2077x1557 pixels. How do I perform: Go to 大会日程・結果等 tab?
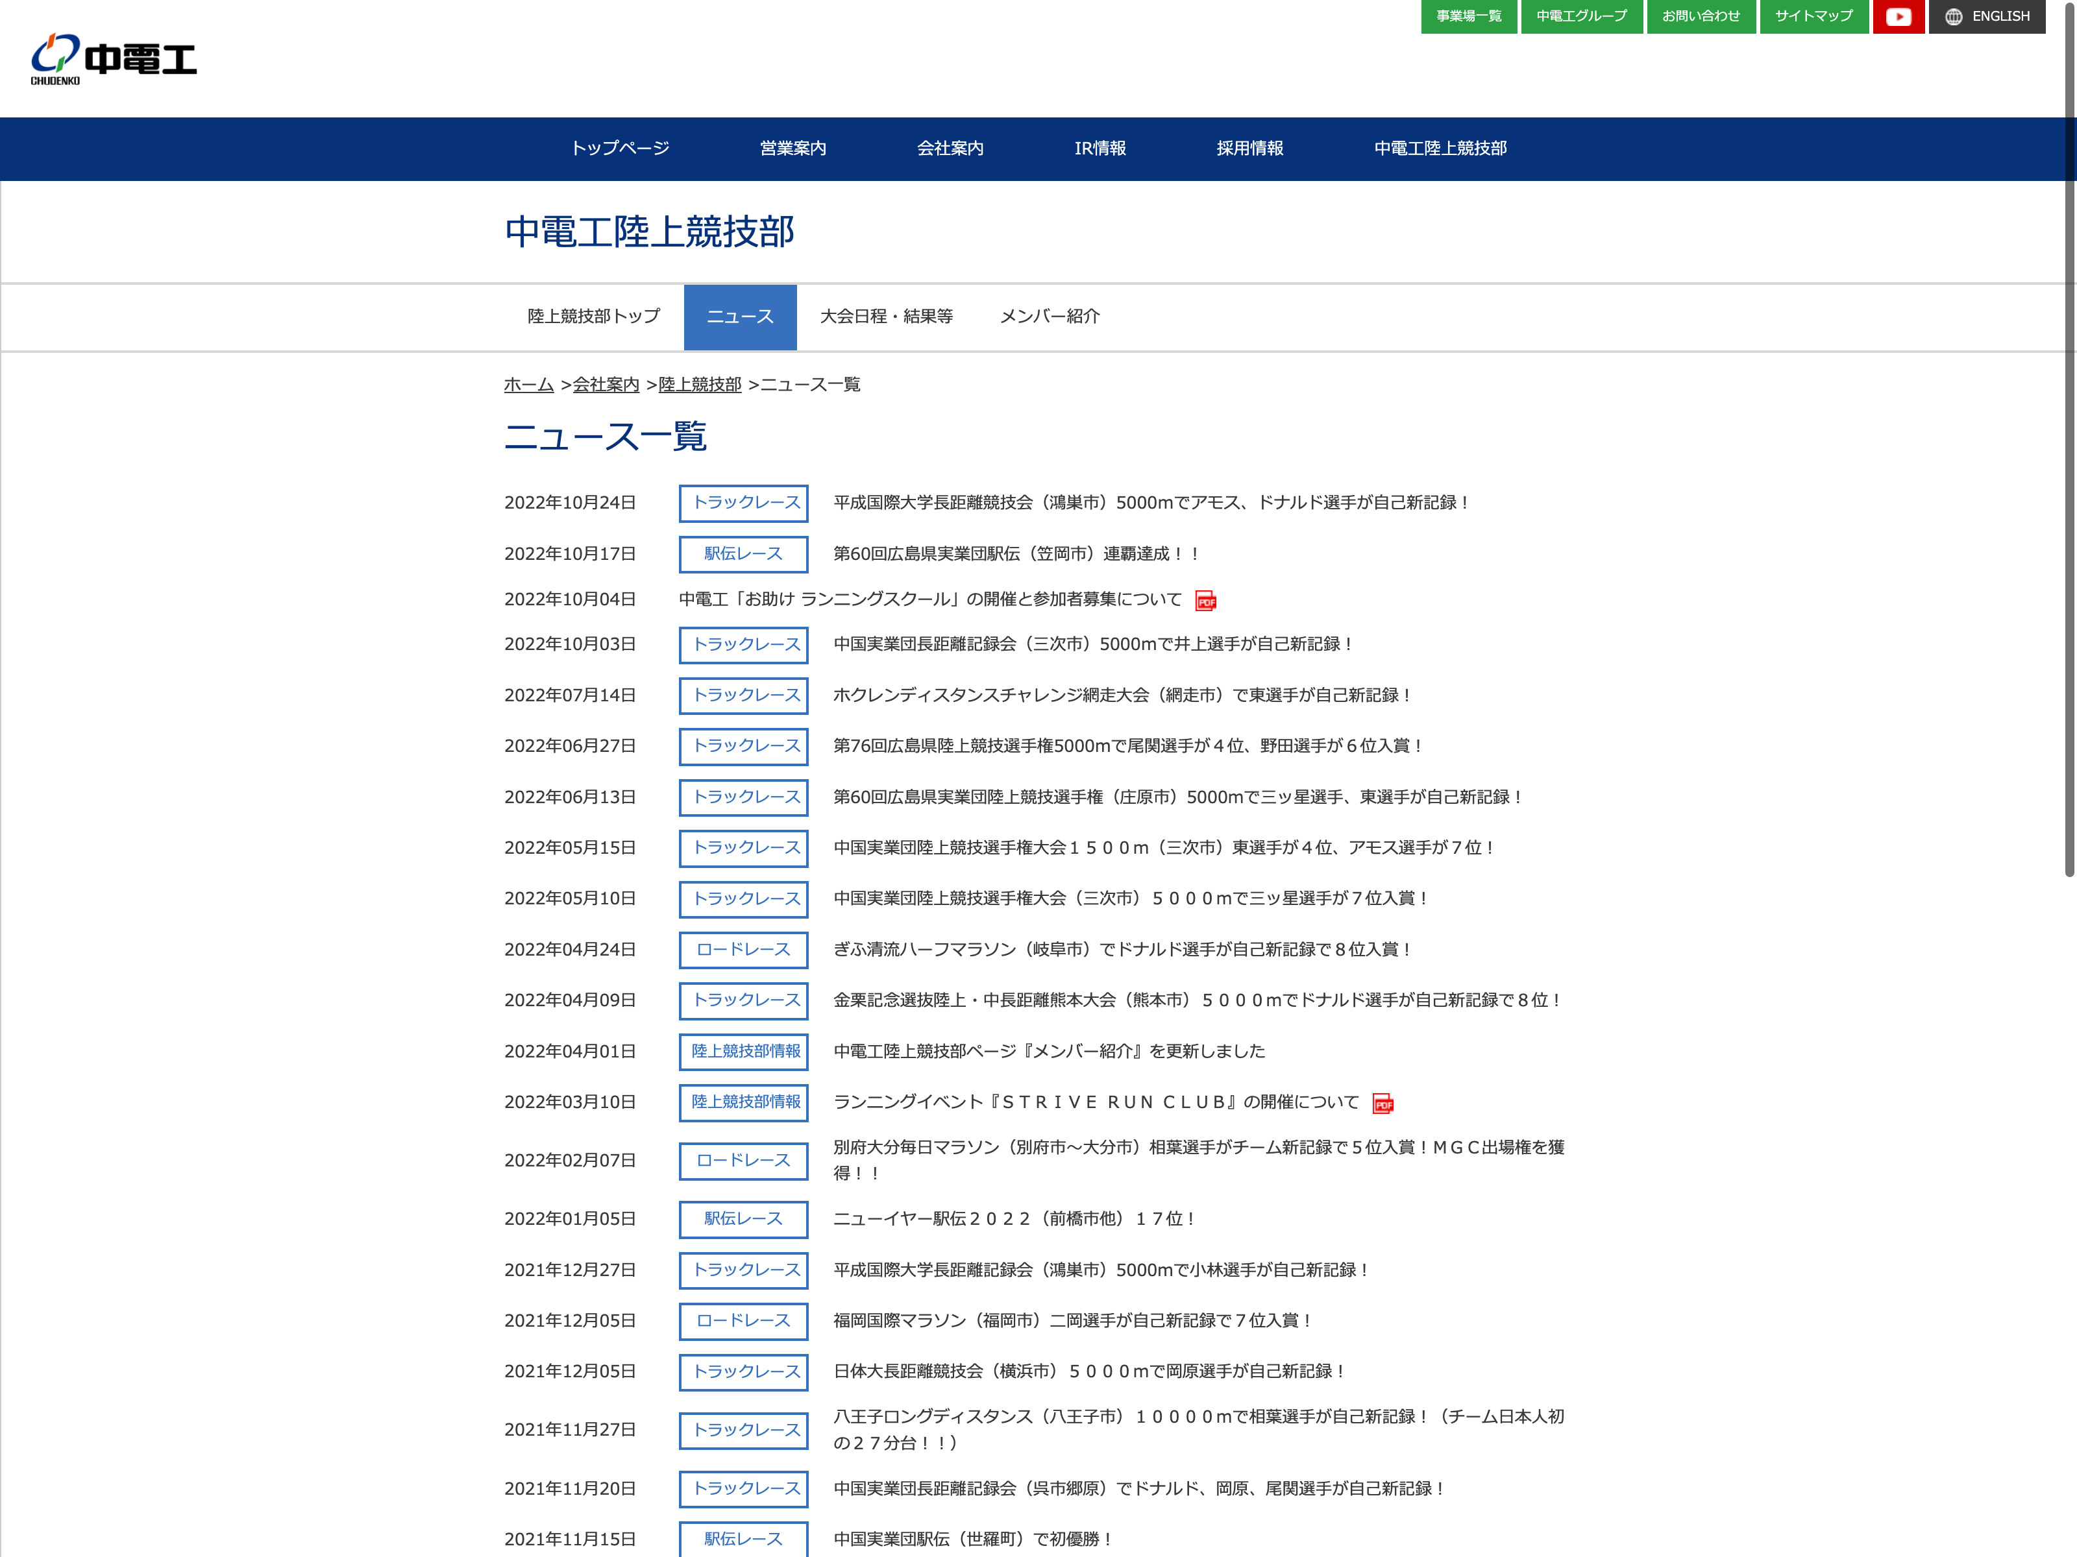pyautogui.click(x=887, y=317)
